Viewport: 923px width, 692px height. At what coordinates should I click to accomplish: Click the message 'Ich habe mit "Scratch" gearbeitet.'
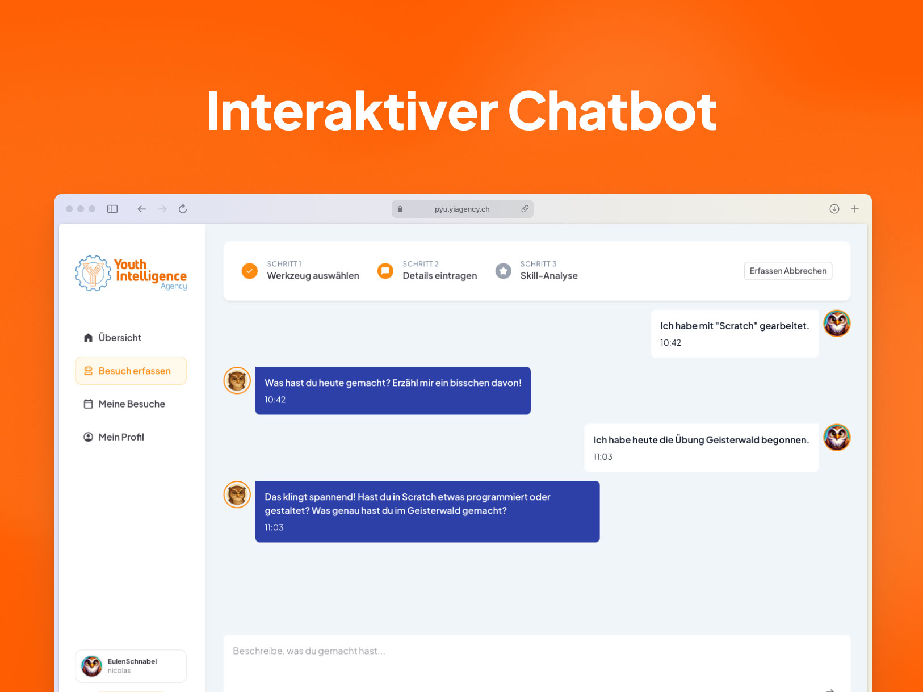pos(735,334)
